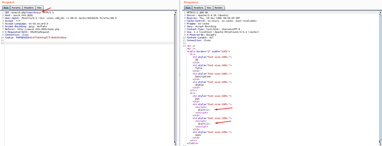Click the 'Content-Length: 417' response line
Viewport: 382px width, 146px height.
200,38
